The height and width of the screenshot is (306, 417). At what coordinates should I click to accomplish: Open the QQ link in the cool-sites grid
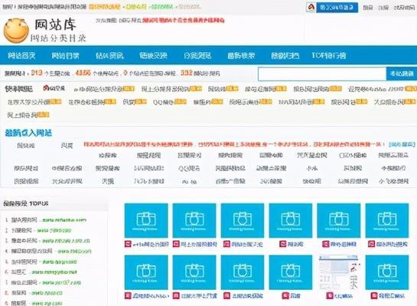coord(189,168)
